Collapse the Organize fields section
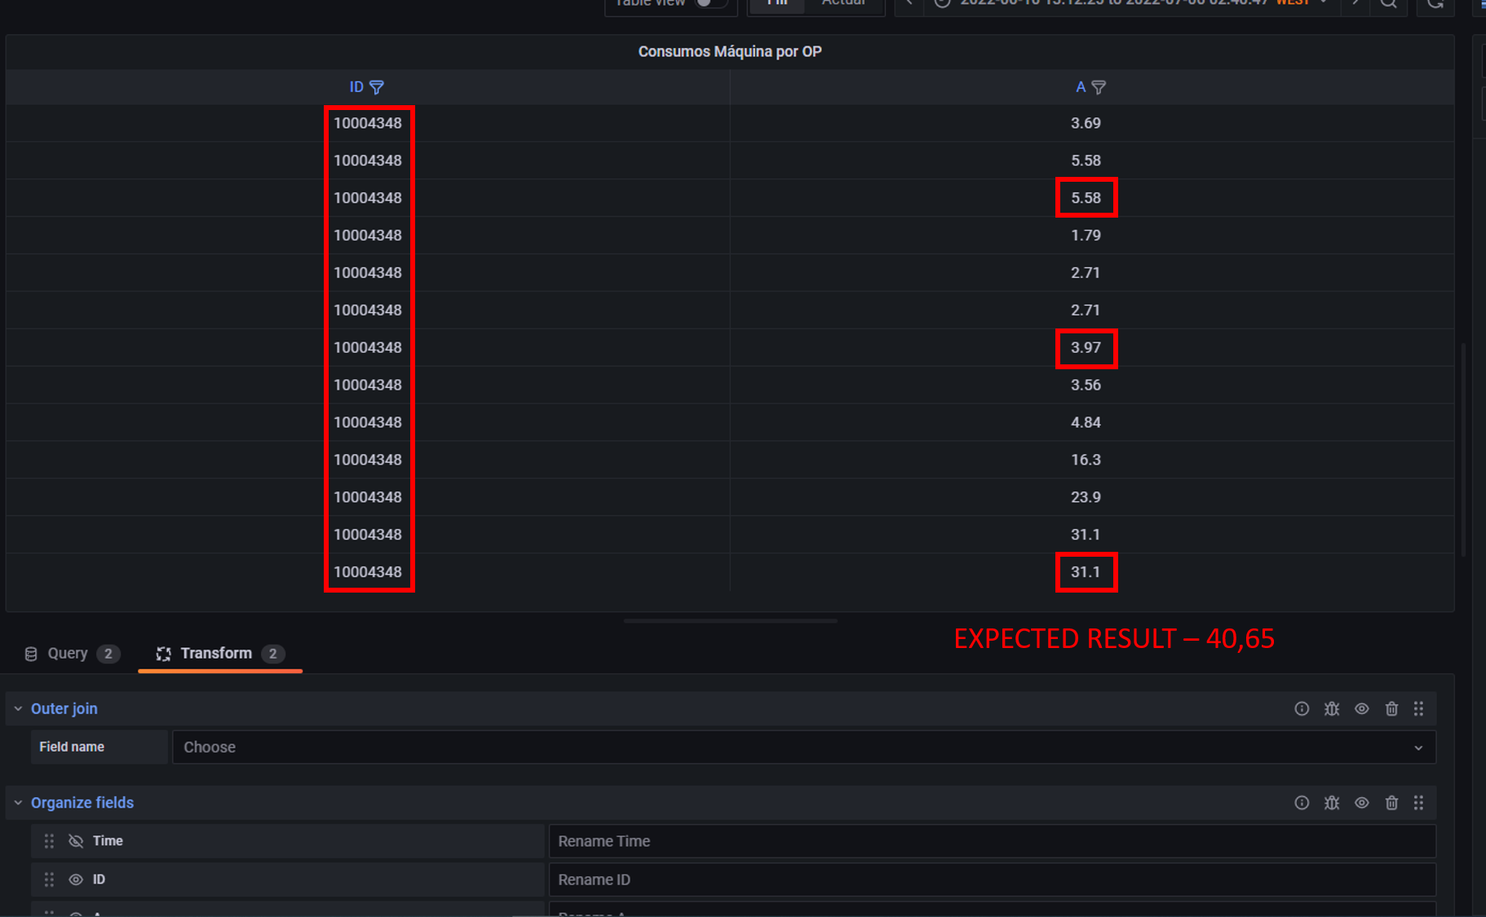 (18, 802)
